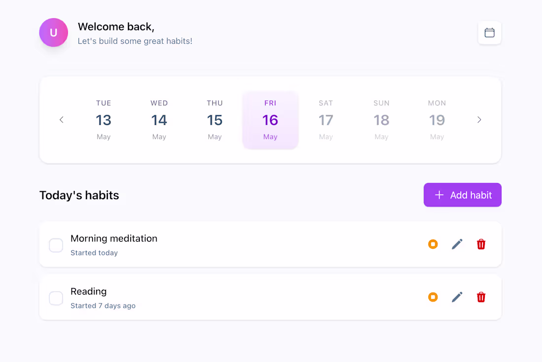
Task: Click the orange streak indicator for Morning meditation
Action: coord(433,244)
